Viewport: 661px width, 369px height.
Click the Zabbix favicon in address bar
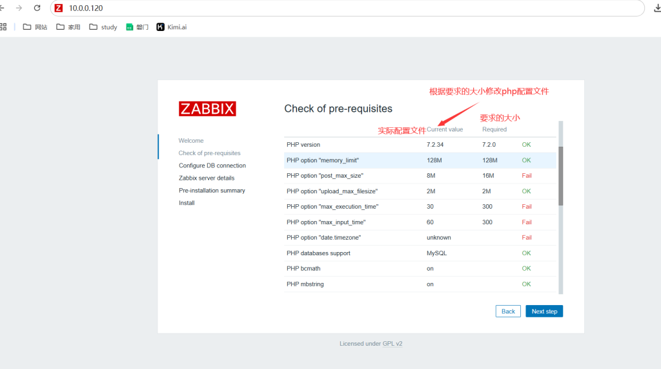59,8
